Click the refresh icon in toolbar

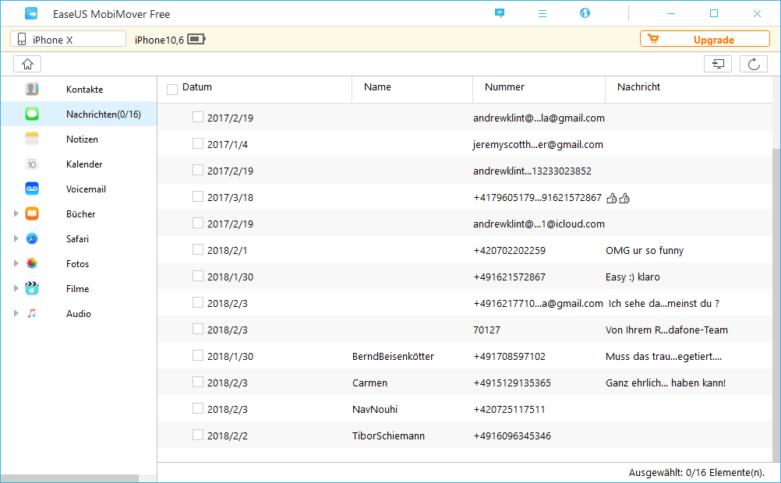pos(754,65)
